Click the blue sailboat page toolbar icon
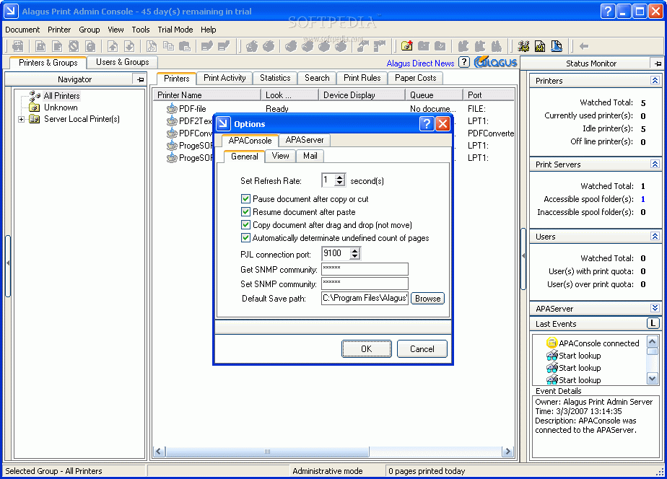 (557, 46)
